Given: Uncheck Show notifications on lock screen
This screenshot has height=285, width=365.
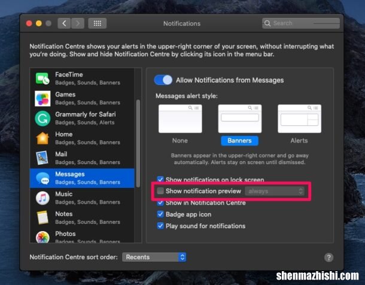Looking at the screenshot, I should (160, 179).
